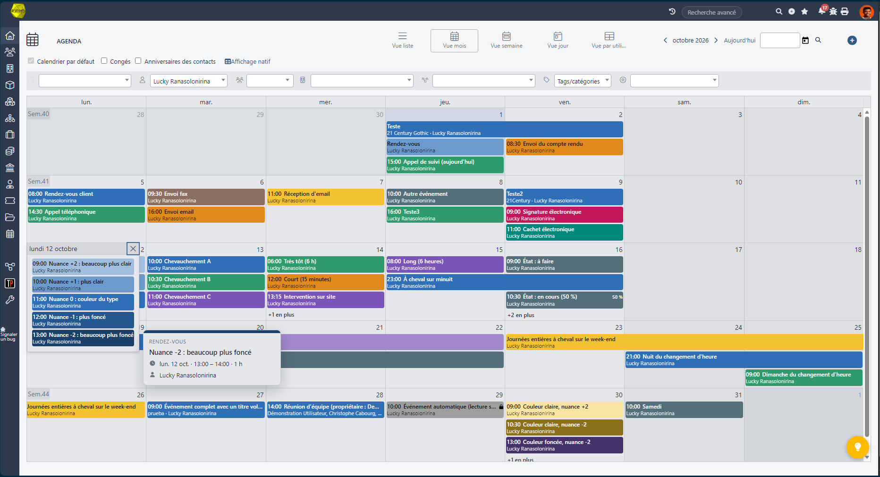Click the blue plus add event button
Screen dimensions: 880x477
point(852,40)
